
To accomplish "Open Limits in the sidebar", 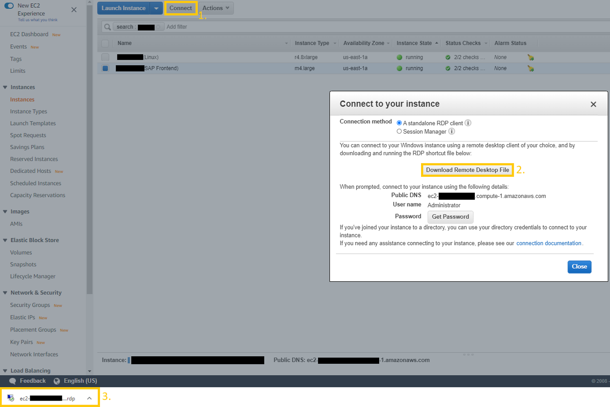I will coord(18,71).
